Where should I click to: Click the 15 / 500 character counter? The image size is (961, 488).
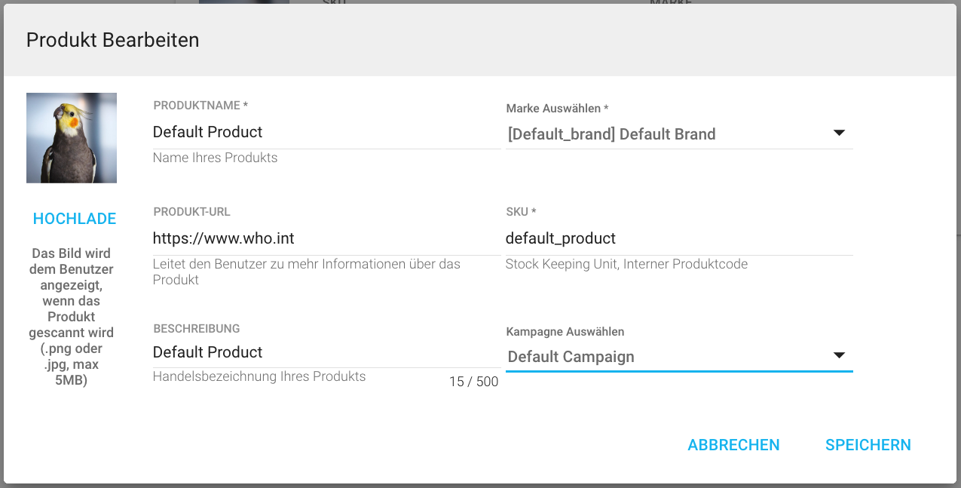point(473,382)
